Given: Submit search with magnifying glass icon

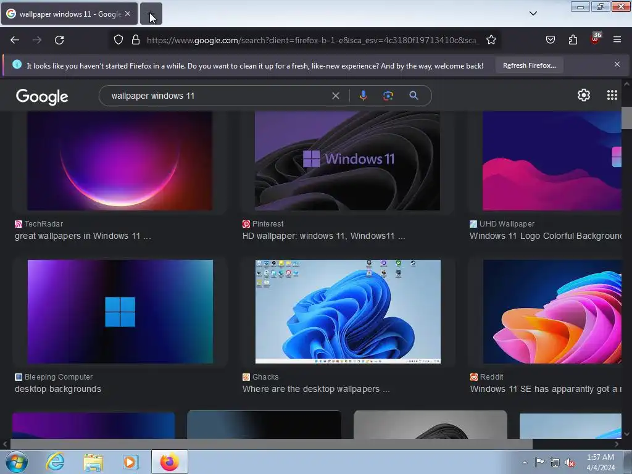Looking at the screenshot, I should coord(414,96).
